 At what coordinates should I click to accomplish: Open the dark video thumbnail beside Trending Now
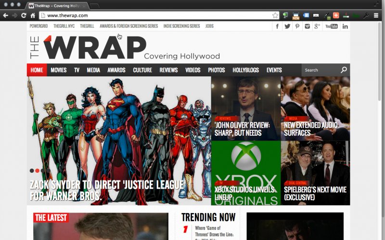point(295,226)
